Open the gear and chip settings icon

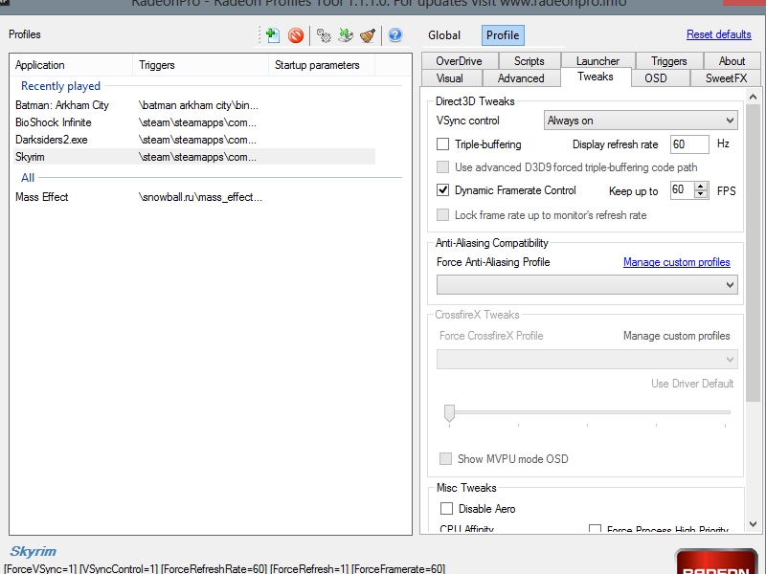[324, 35]
